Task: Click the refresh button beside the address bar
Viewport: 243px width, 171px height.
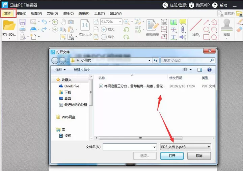Action: [x=156, y=60]
